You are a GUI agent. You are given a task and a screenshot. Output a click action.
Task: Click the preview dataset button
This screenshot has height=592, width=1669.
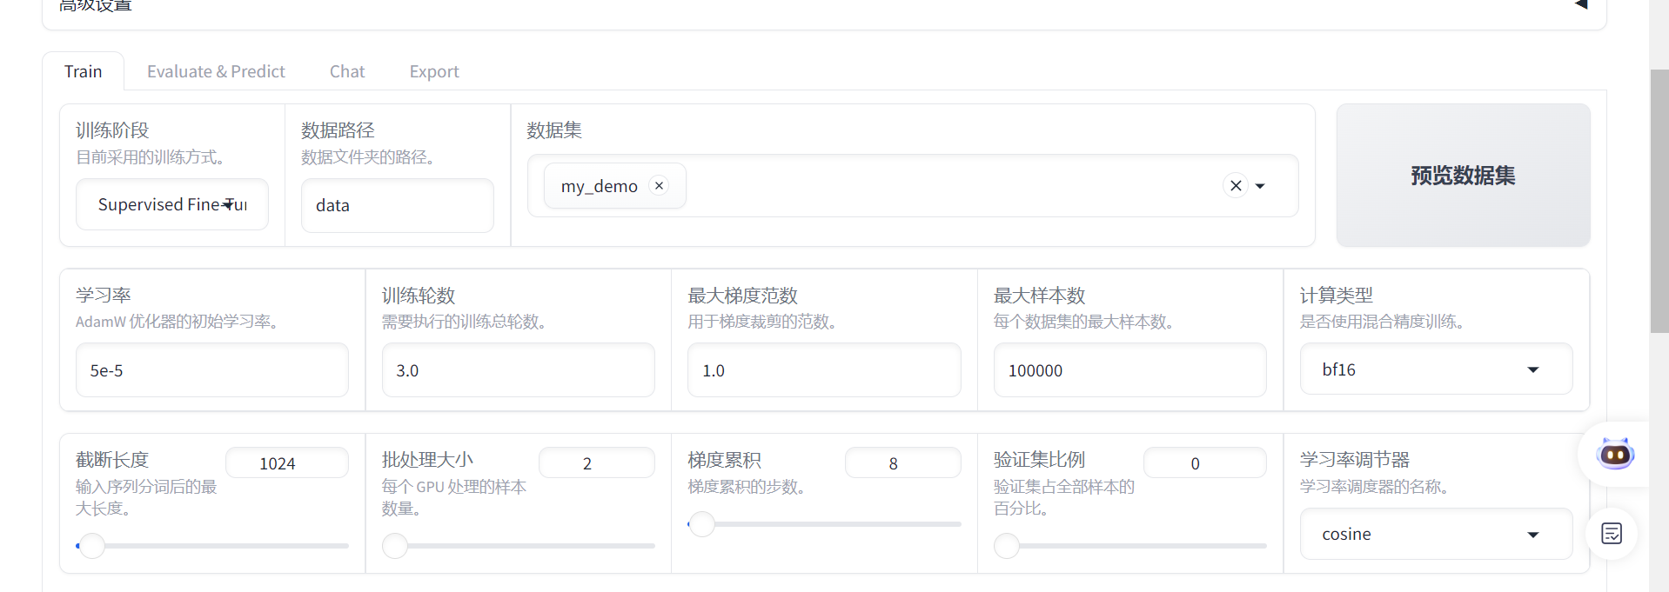pyautogui.click(x=1463, y=176)
